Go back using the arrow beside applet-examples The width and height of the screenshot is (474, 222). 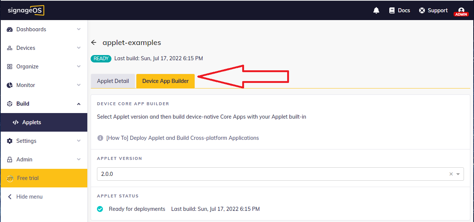click(x=94, y=42)
